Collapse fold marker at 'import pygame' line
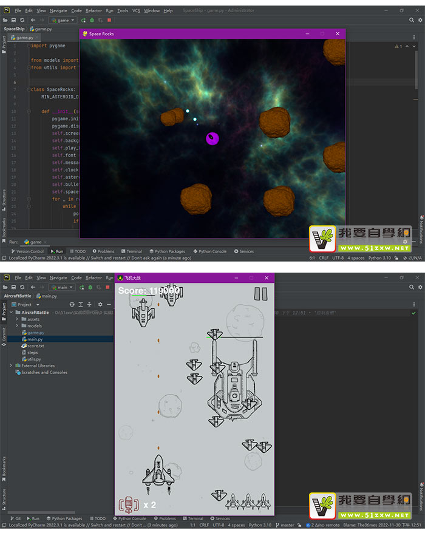Screen dimensions: 425x533 (x=29, y=46)
